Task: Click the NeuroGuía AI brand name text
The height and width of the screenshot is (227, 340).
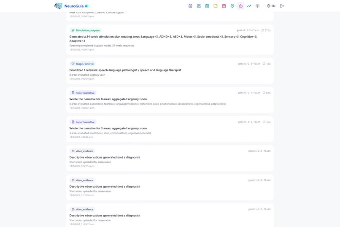Action: [x=76, y=6]
